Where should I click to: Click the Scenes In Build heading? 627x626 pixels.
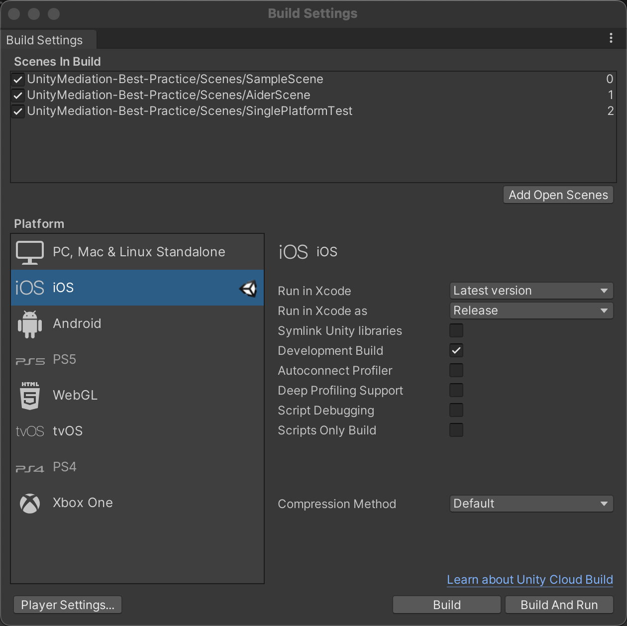[x=57, y=62]
